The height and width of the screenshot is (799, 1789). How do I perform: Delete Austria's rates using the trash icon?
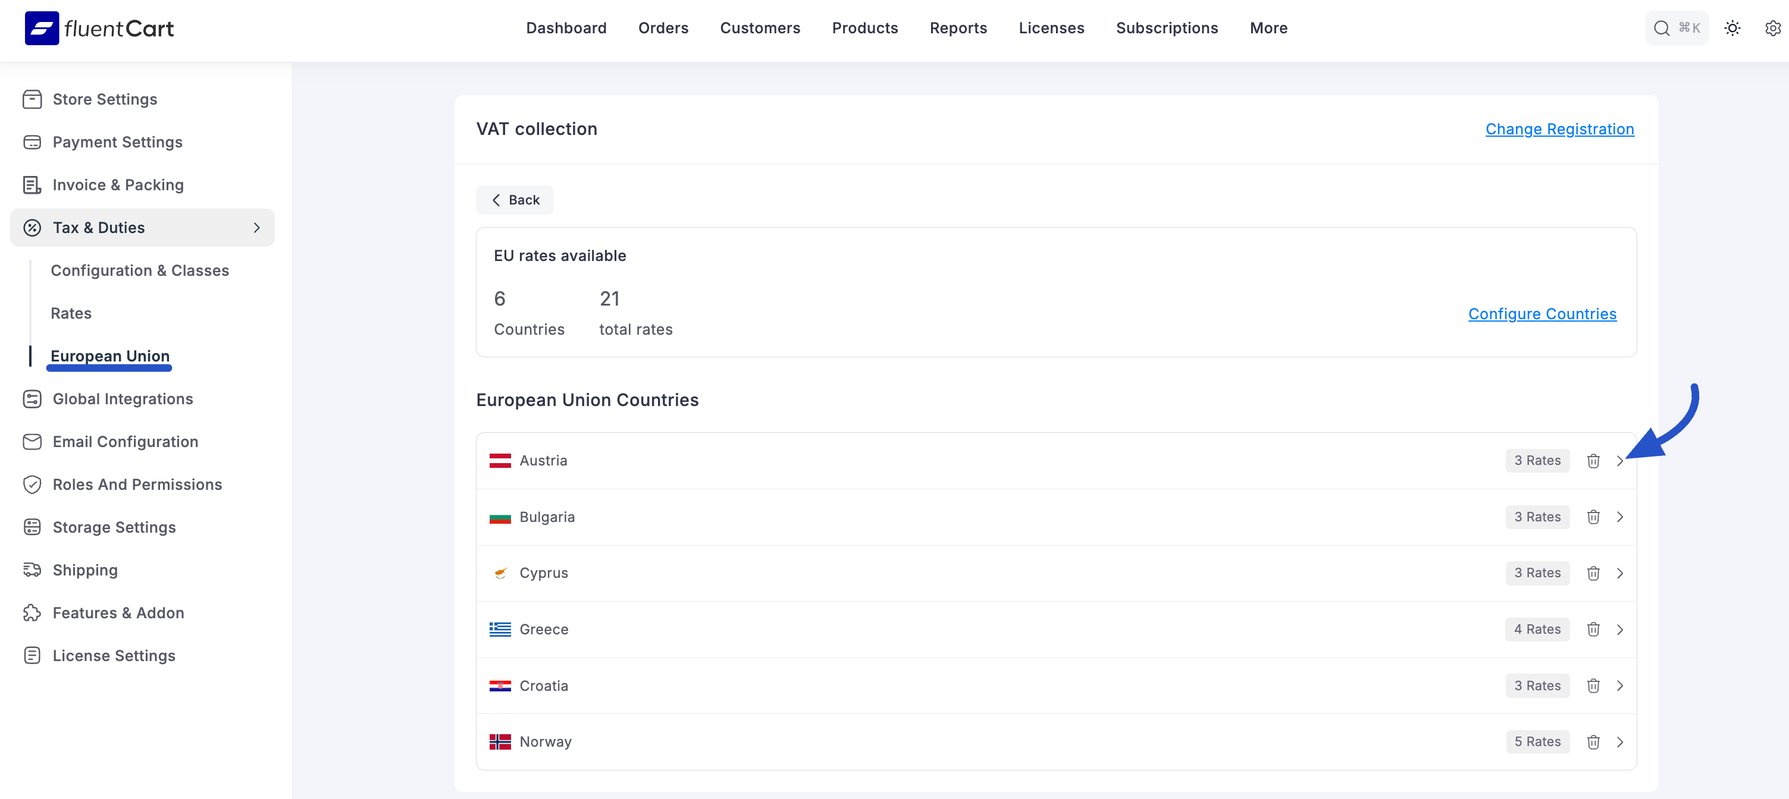click(1593, 460)
